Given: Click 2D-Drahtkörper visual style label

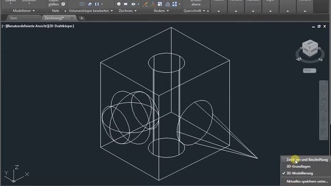Looking at the screenshot, I should coord(61,26).
